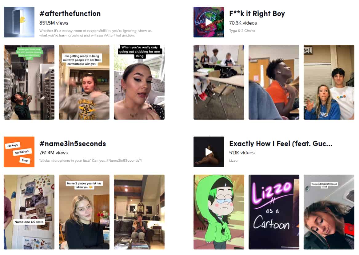Open Name 3 places your bf video
Screen dimensions: 359x255
coord(84,212)
